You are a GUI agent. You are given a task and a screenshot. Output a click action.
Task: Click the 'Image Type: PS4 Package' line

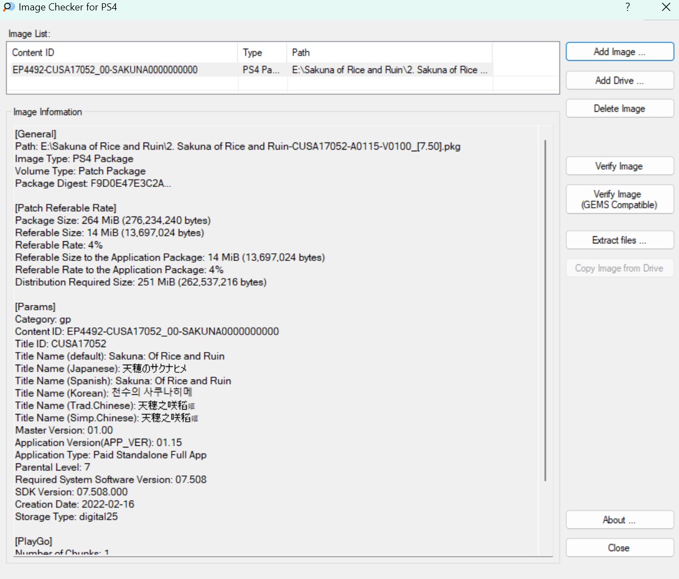point(74,158)
